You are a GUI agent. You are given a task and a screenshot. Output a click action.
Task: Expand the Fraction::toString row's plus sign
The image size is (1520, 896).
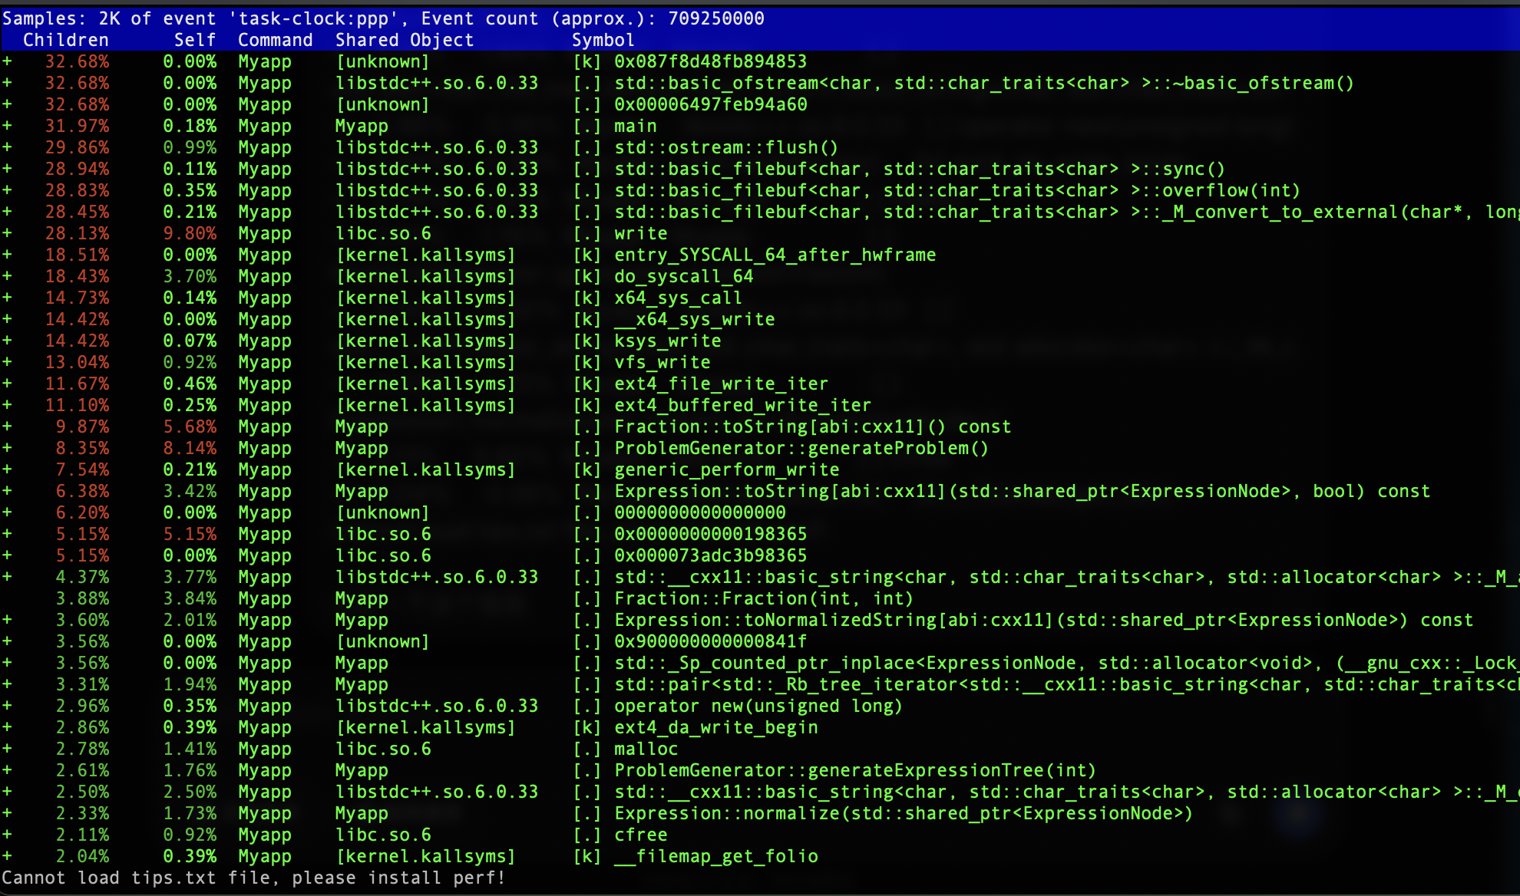[7, 427]
